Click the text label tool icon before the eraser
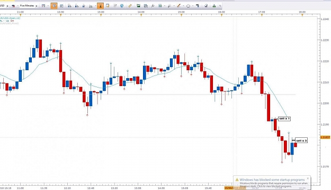This screenshot has width=331, height=190. click(x=198, y=6)
